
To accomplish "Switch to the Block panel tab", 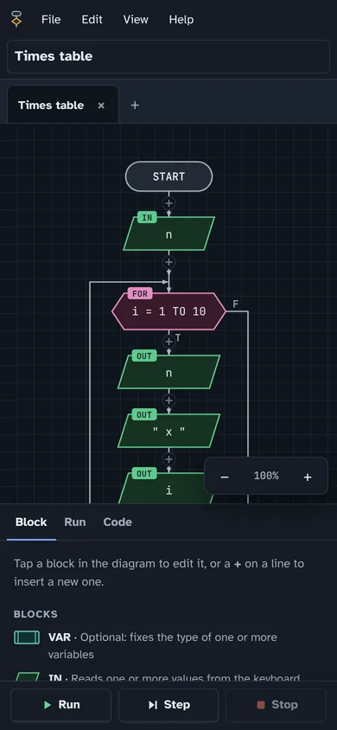I will coord(31,522).
